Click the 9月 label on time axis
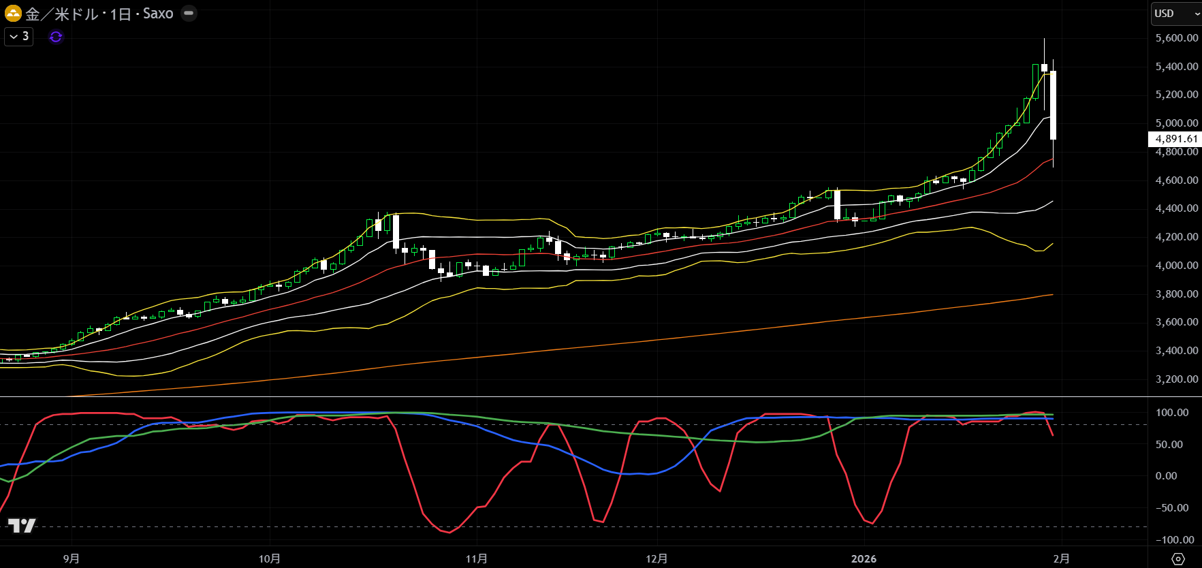Image resolution: width=1202 pixels, height=568 pixels. 71,558
